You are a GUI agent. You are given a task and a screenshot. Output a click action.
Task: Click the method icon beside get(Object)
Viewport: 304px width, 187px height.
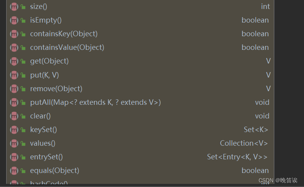tap(14, 61)
